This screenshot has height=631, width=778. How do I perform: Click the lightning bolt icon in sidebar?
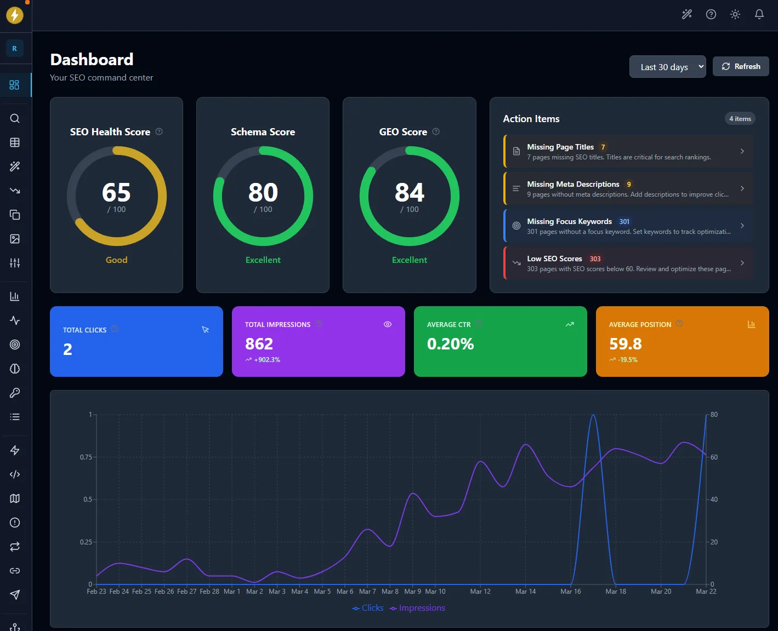click(15, 450)
